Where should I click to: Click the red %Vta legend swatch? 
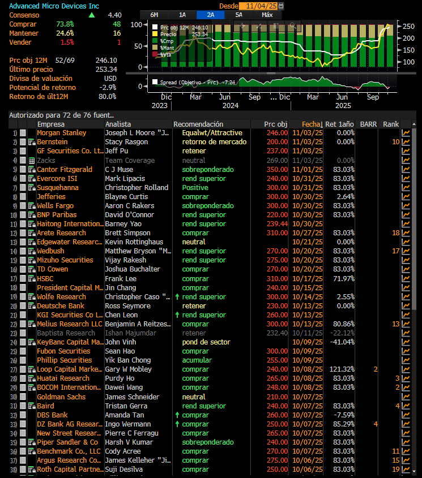point(155,54)
